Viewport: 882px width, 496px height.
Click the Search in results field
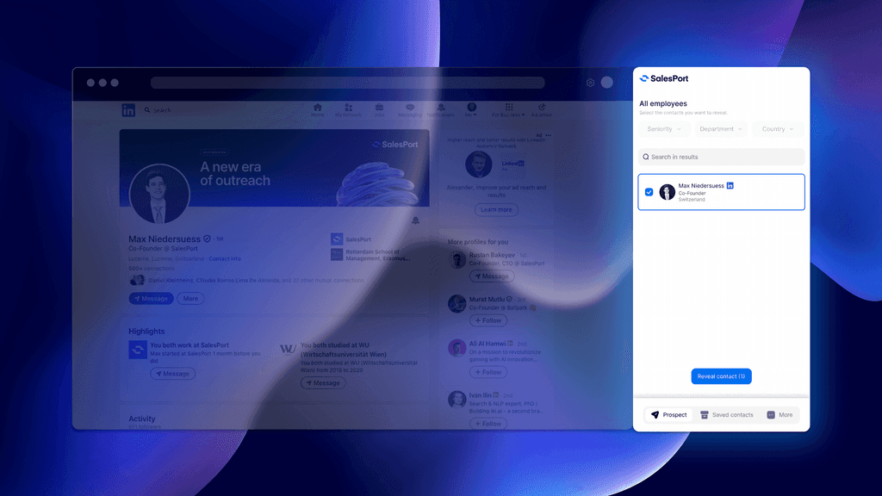pyautogui.click(x=721, y=157)
